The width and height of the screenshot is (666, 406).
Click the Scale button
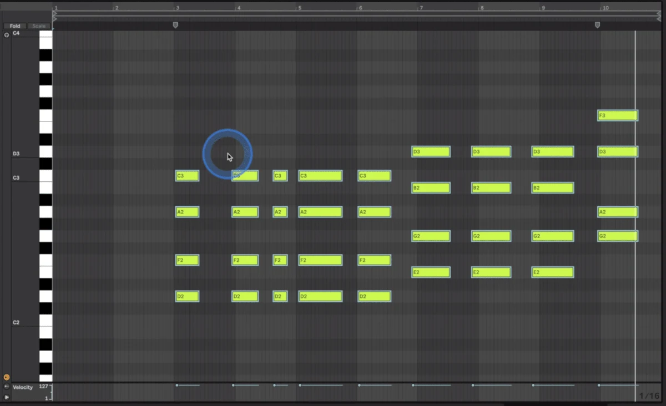click(39, 26)
